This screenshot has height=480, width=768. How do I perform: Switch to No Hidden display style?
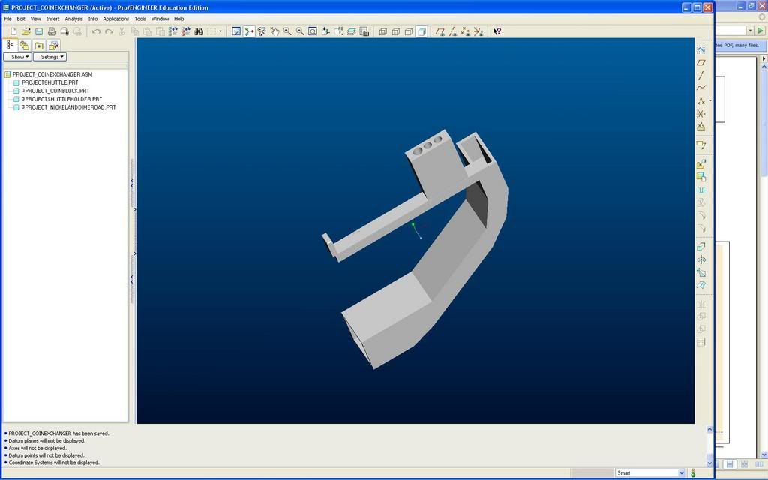click(x=409, y=31)
